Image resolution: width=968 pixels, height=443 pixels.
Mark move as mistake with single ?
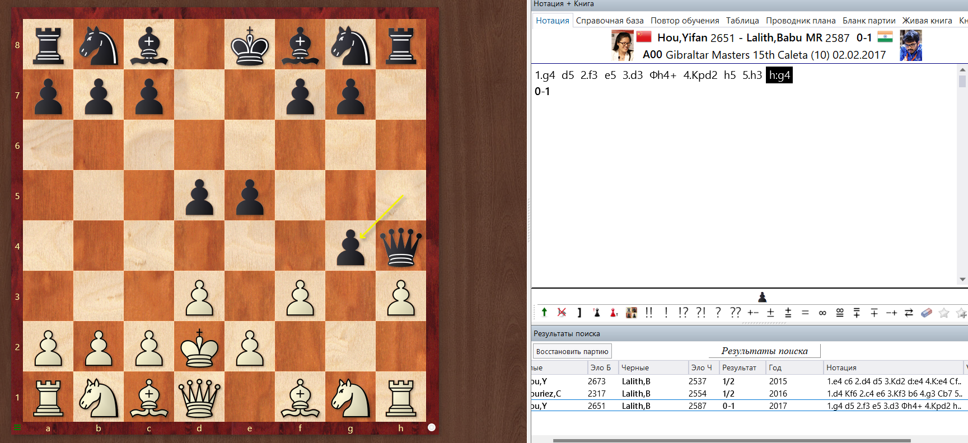click(718, 313)
